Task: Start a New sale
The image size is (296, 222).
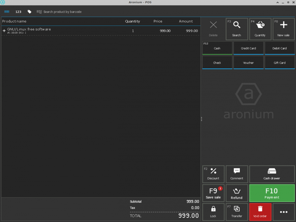Action: point(283,29)
